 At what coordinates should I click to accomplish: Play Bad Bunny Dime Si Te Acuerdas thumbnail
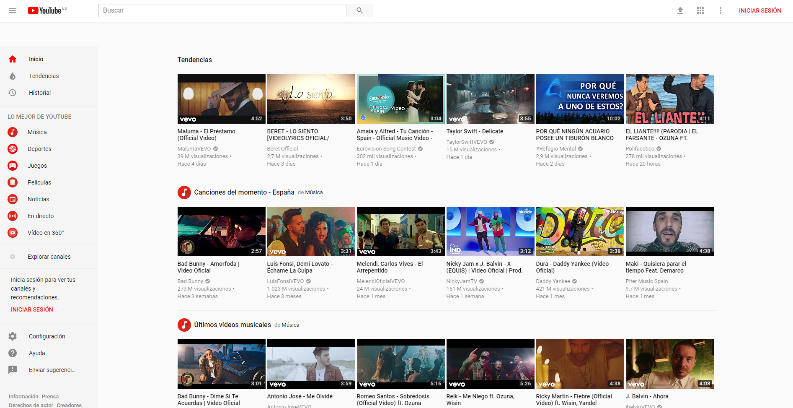coord(222,364)
